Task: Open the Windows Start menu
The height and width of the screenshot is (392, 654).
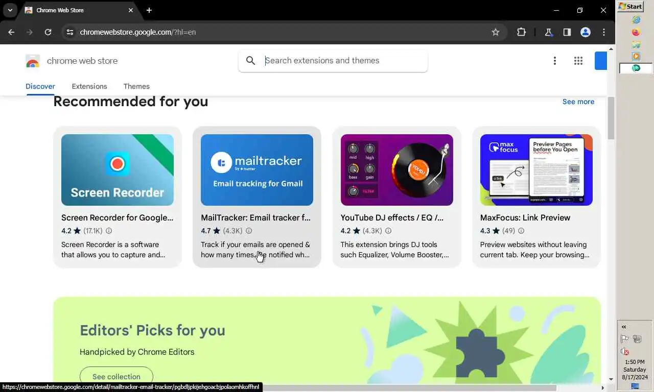Action: 631,6
